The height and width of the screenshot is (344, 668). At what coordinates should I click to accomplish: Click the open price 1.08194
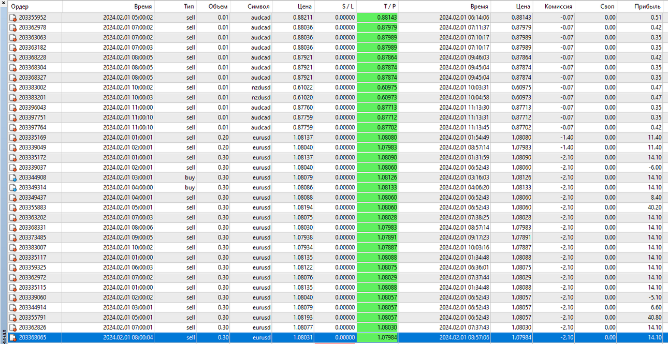(x=302, y=207)
